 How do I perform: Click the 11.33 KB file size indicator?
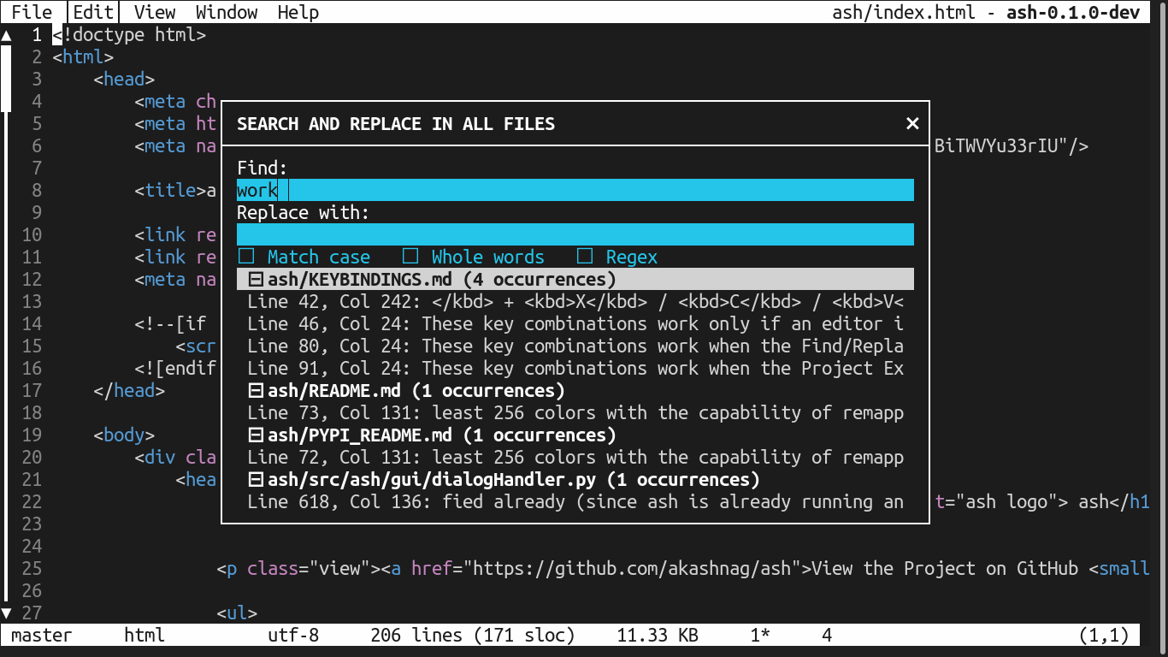[x=657, y=636]
